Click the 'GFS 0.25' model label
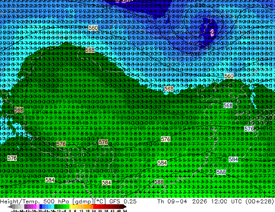 tap(123, 201)
